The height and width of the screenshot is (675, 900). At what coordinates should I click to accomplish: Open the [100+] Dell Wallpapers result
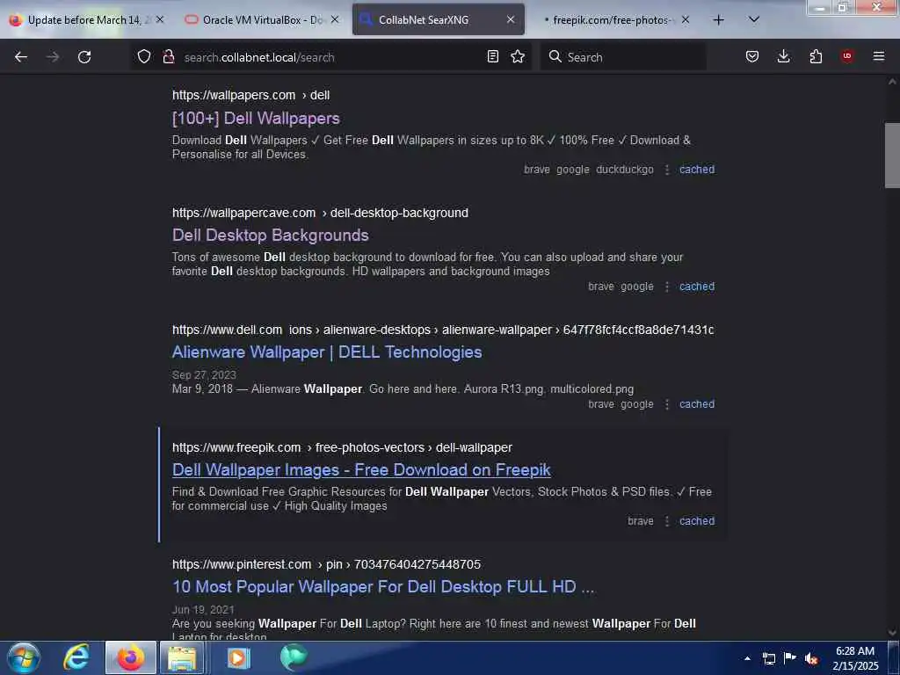pyautogui.click(x=256, y=119)
